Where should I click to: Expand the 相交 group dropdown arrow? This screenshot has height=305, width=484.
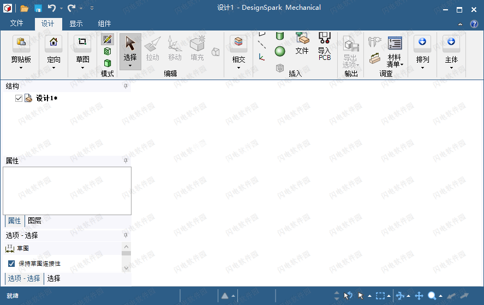click(238, 68)
